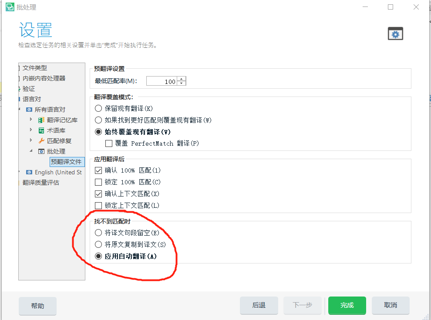The height and width of the screenshot is (320, 431).
Task: Select 将译文句段留空(E) radio option
Action: tap(98, 233)
